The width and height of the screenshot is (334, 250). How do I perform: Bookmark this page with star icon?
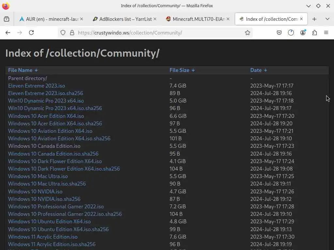point(247,33)
